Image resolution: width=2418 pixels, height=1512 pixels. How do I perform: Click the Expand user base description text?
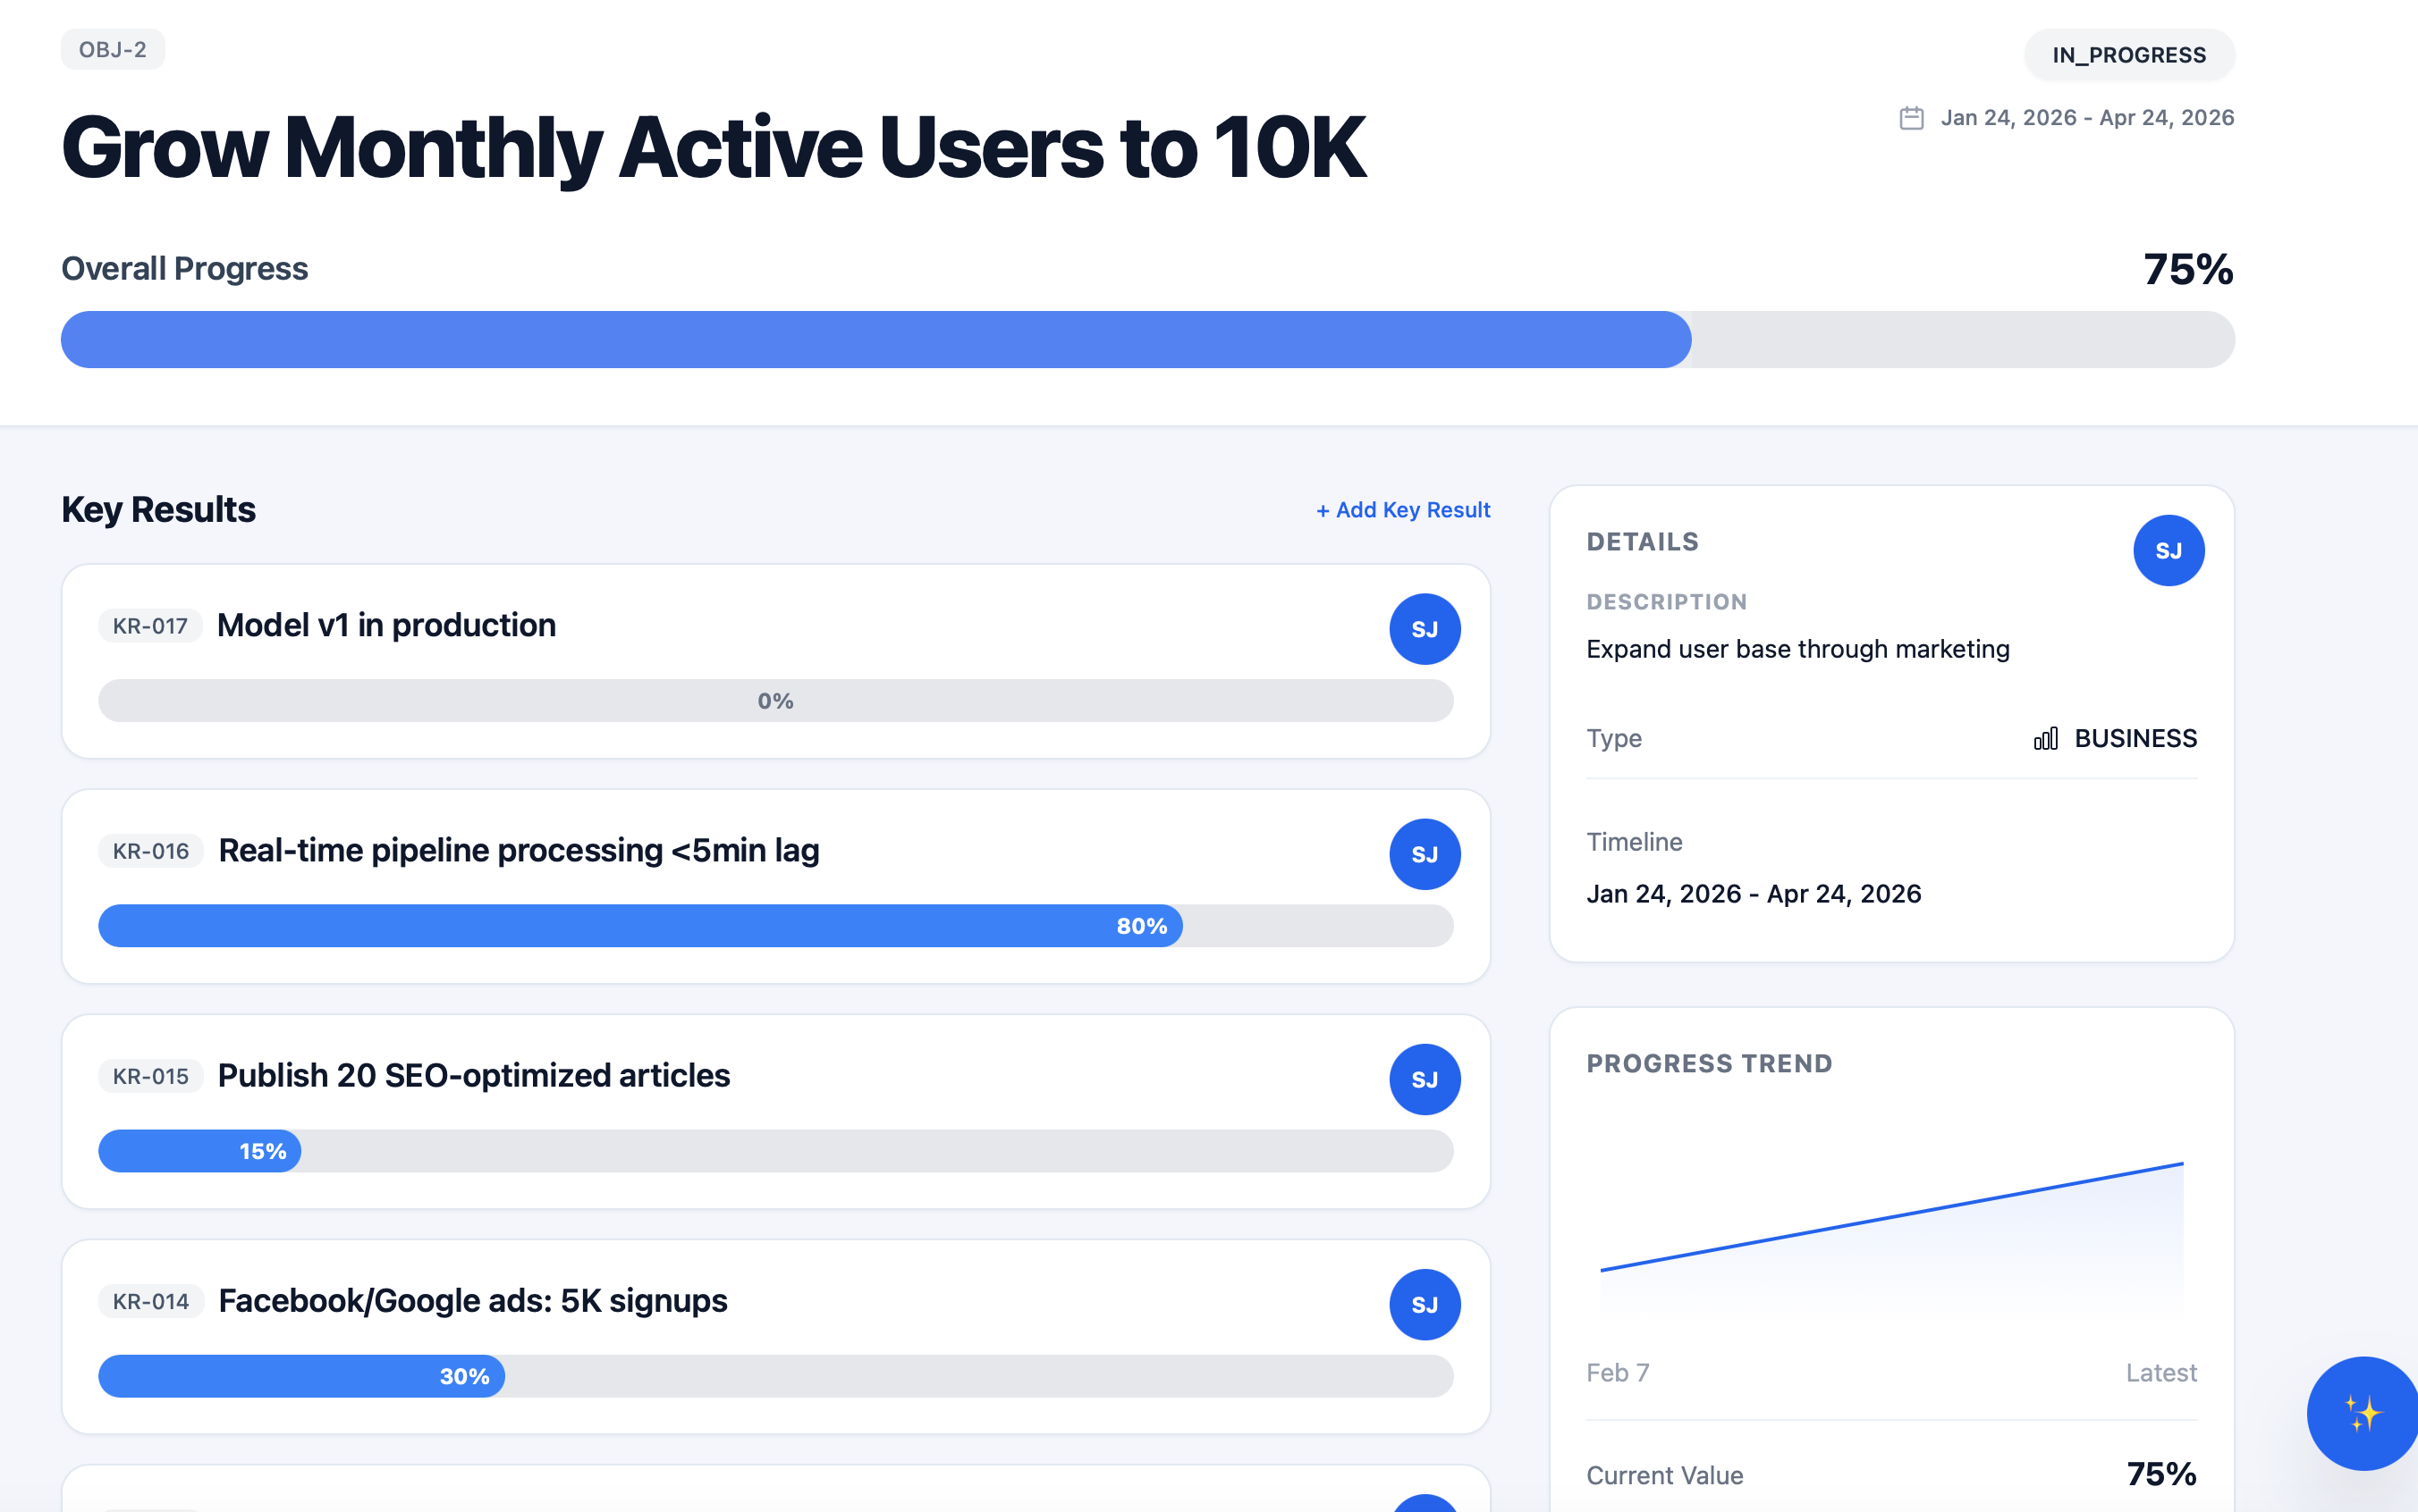(x=1797, y=648)
